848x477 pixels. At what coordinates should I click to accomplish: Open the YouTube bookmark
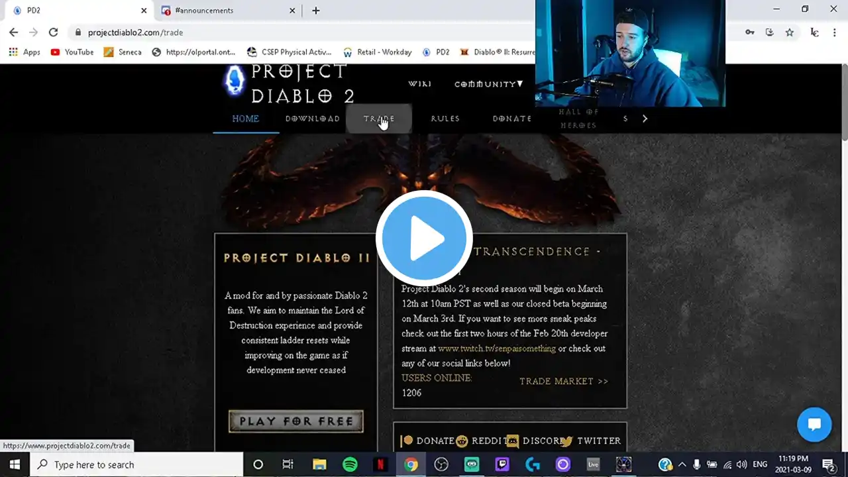coord(72,52)
